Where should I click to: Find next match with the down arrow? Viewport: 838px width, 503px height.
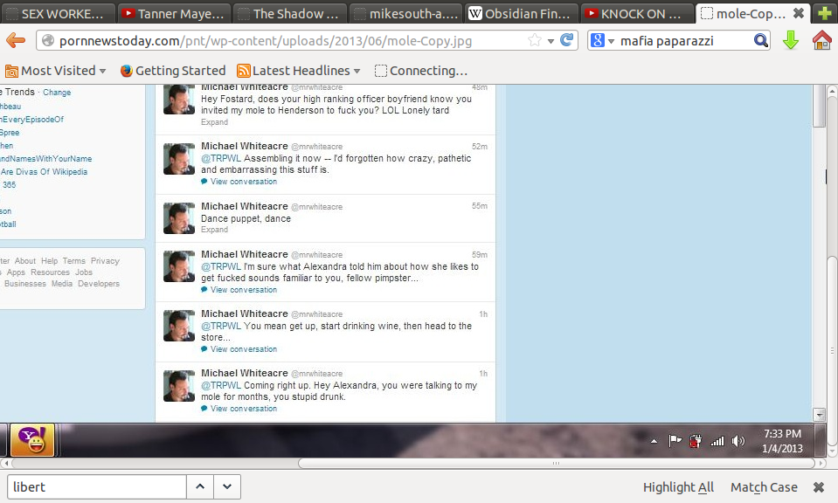tap(227, 486)
